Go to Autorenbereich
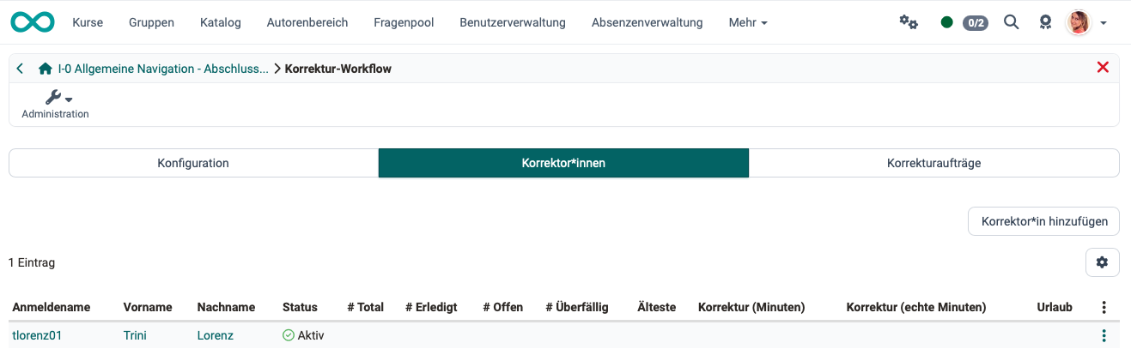The image size is (1131, 361). point(307,22)
